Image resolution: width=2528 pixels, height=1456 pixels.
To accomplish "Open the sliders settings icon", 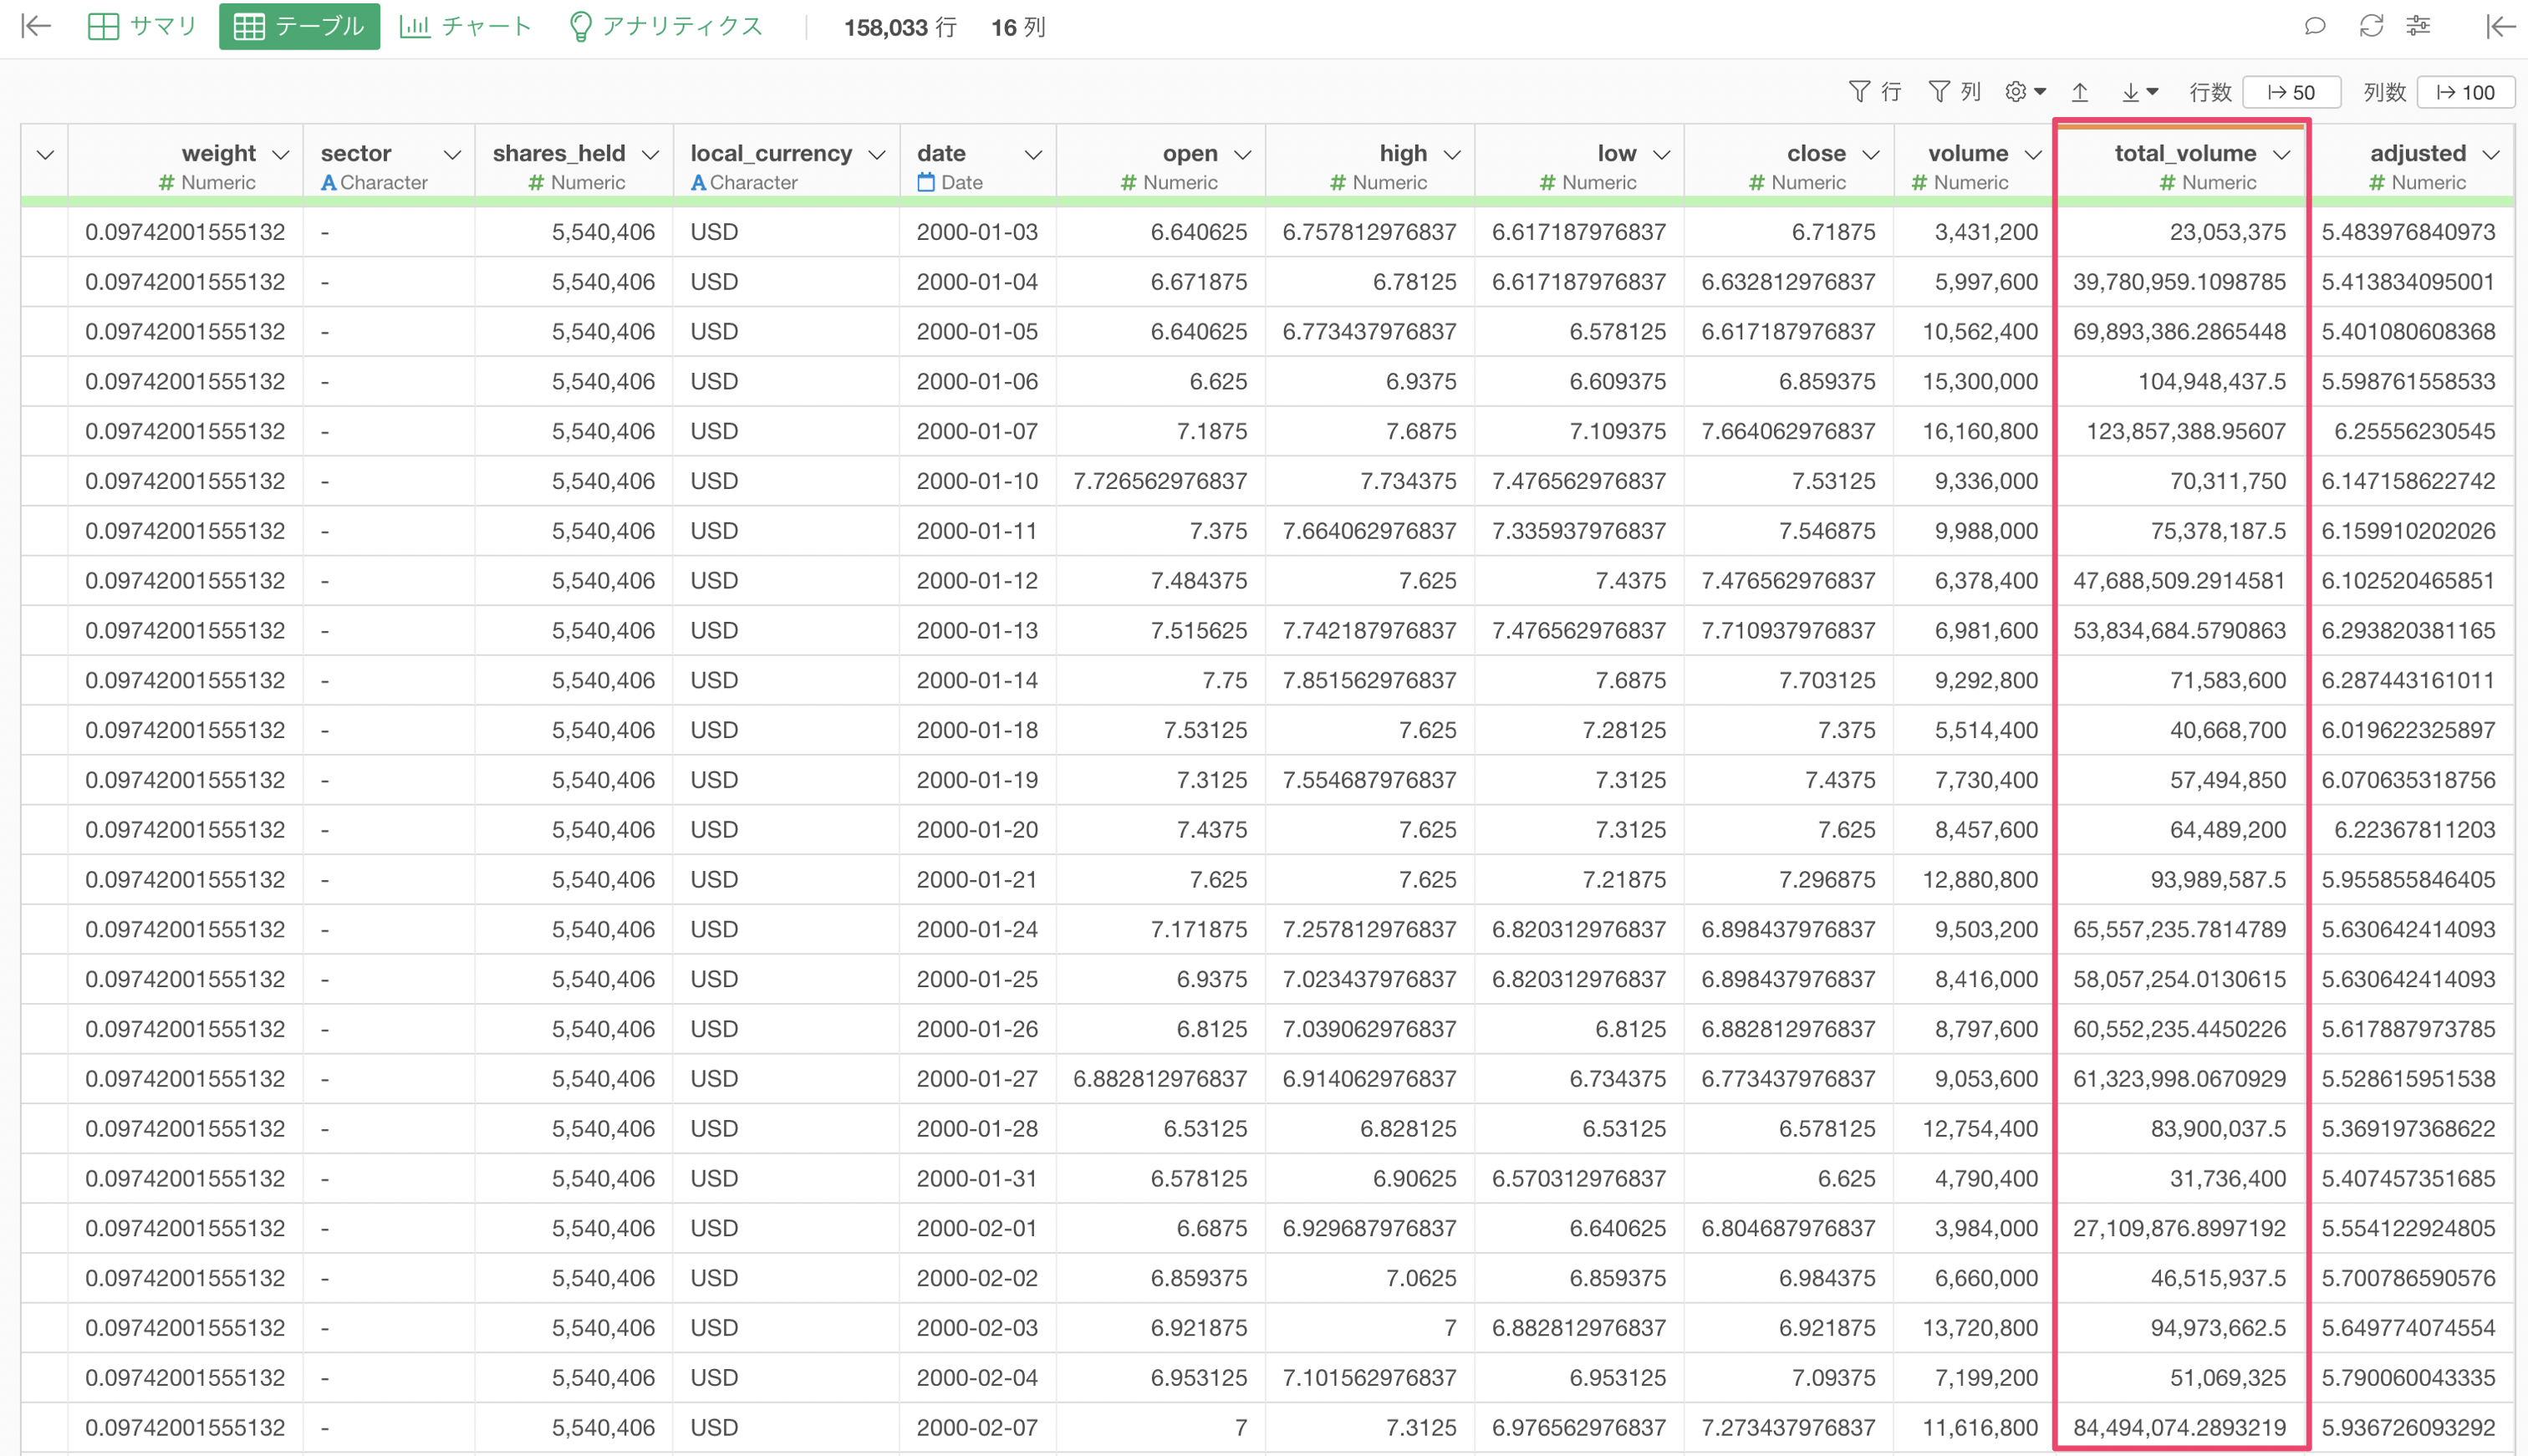I will 2418,26.
